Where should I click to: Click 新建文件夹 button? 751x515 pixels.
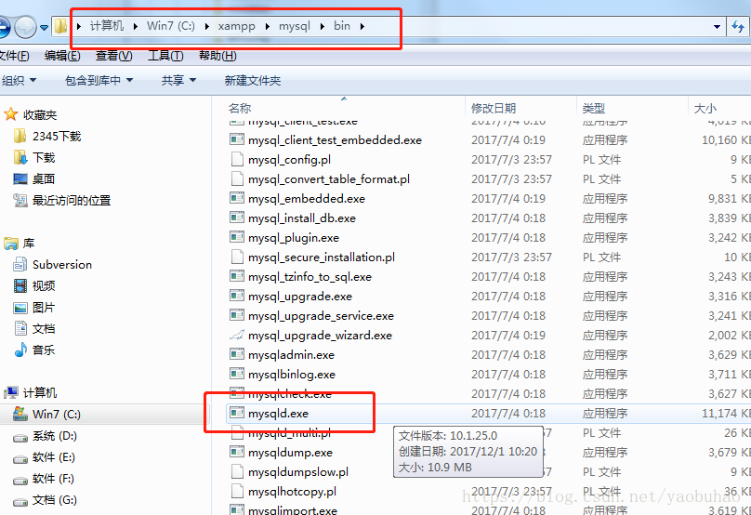pos(253,80)
